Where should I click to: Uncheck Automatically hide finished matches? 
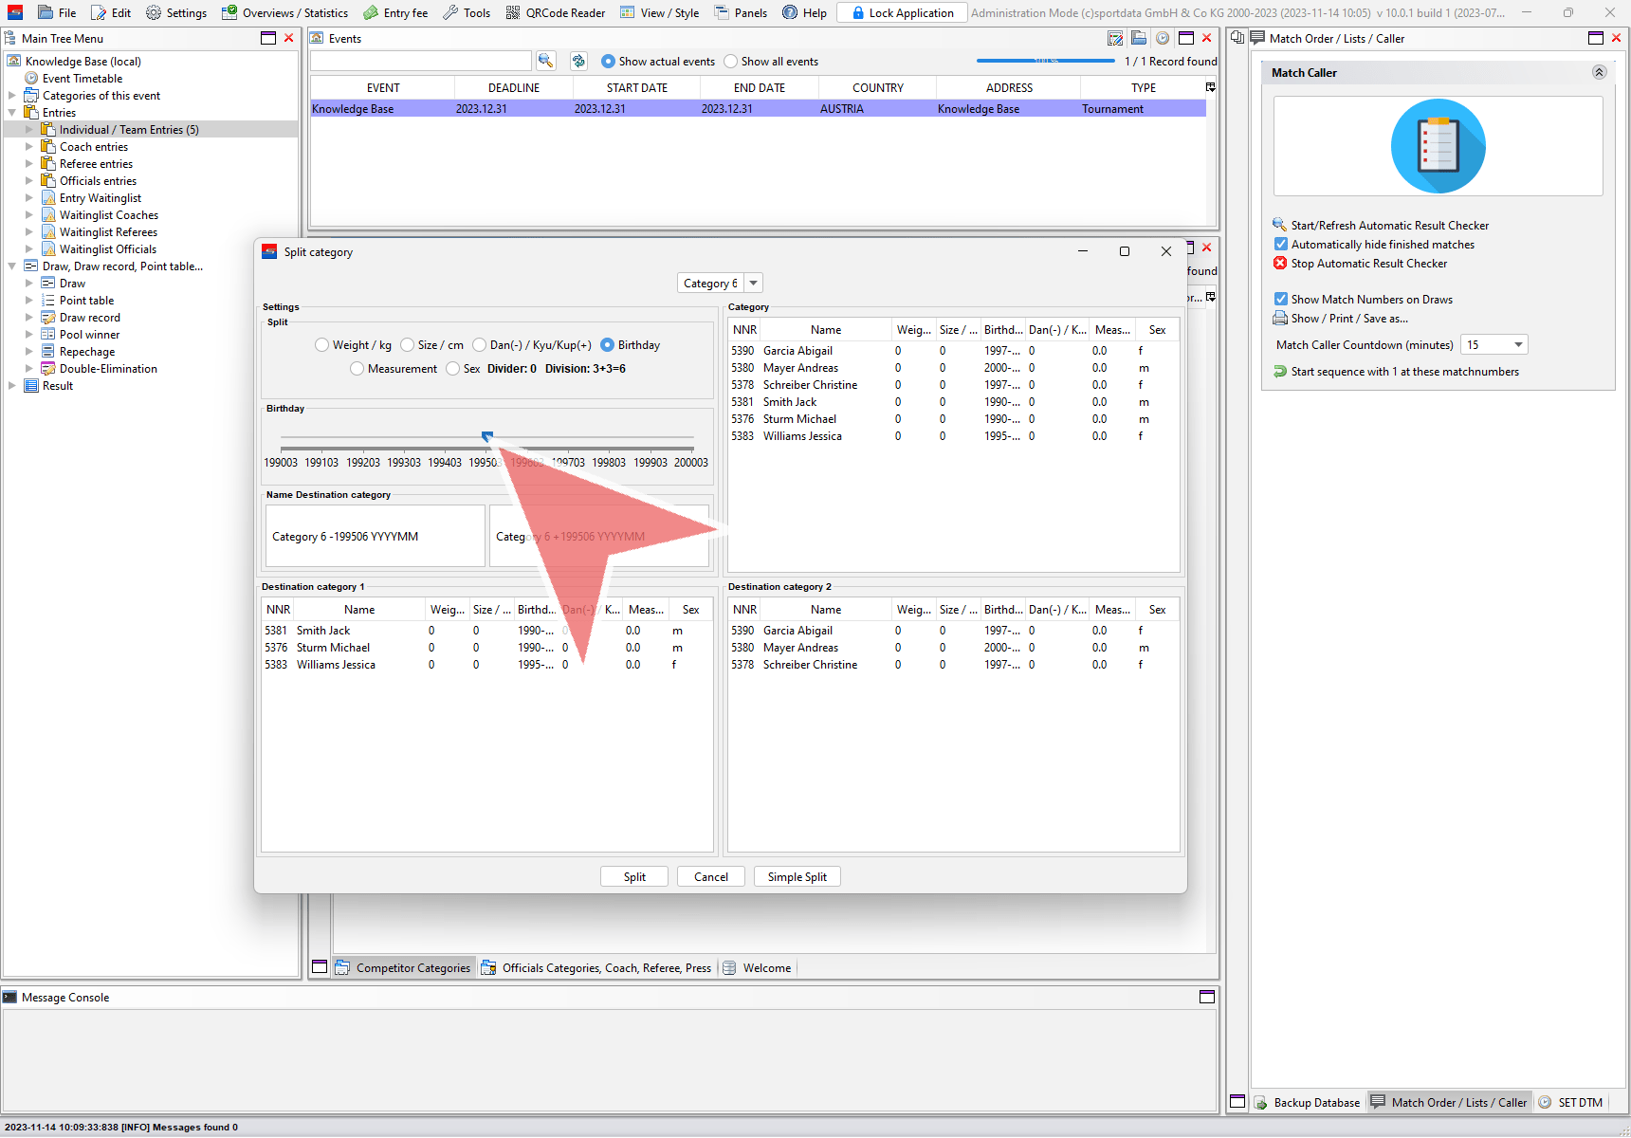tap(1281, 245)
